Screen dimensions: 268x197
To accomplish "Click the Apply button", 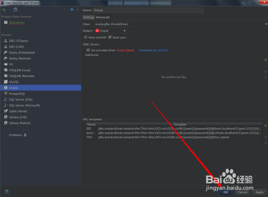I will tap(259, 192).
